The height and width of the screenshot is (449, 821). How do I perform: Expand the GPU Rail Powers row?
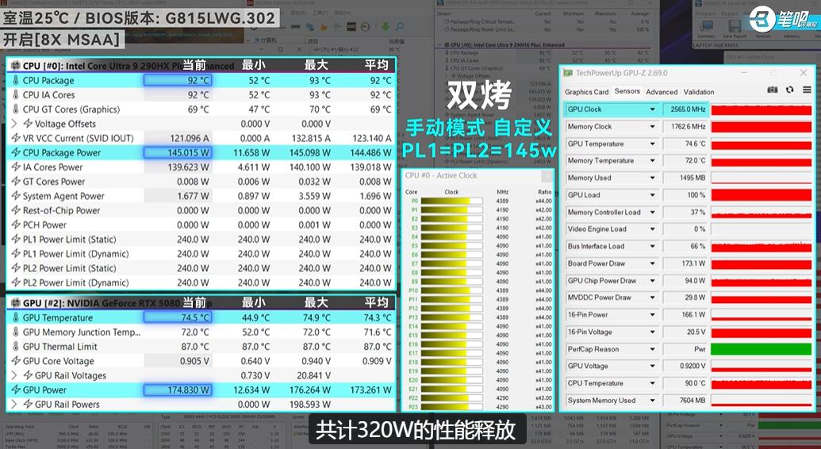click(14, 405)
